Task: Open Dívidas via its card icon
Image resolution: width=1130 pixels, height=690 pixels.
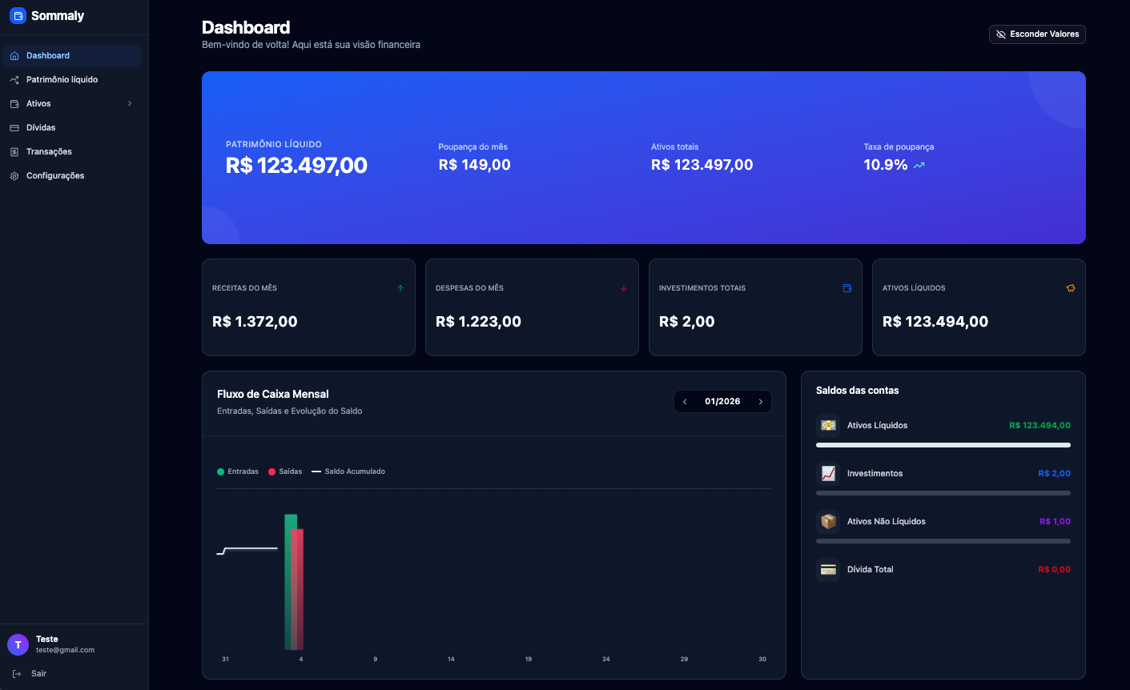Action: coord(14,127)
